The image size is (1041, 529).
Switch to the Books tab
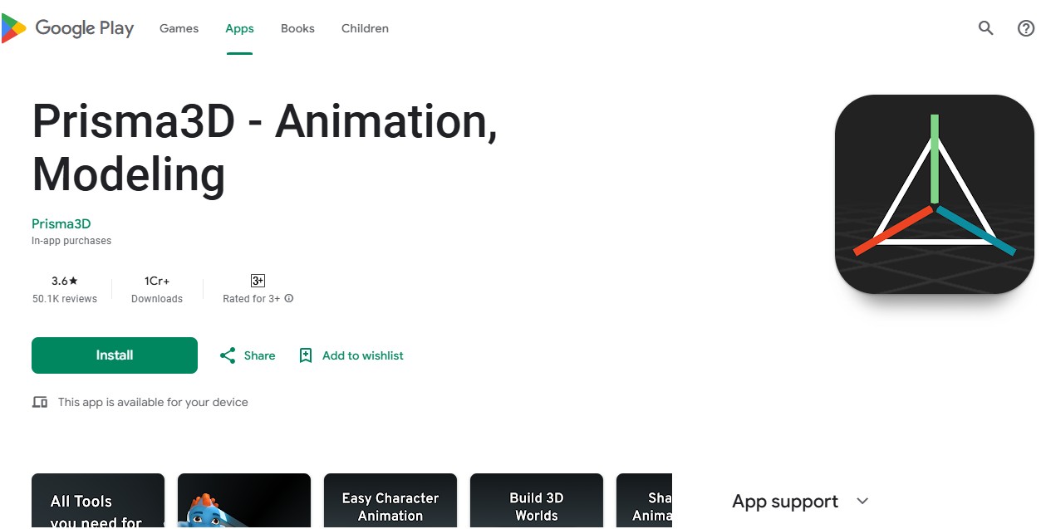pos(297,28)
